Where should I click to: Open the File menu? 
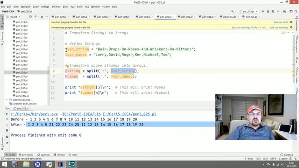3,7
